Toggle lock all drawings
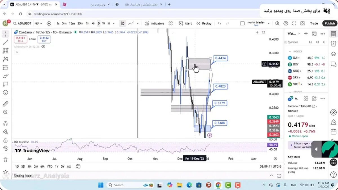 coord(5,140)
